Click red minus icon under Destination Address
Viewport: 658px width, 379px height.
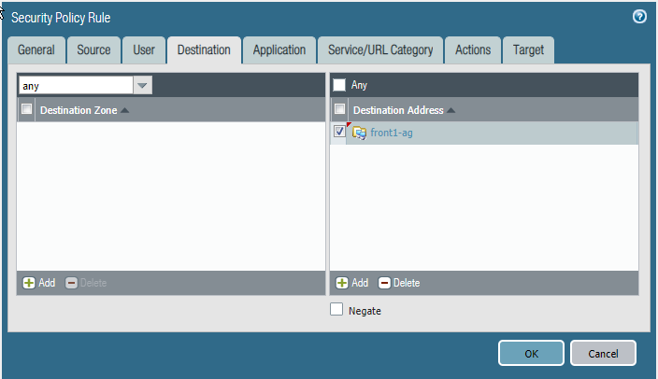[x=384, y=283]
